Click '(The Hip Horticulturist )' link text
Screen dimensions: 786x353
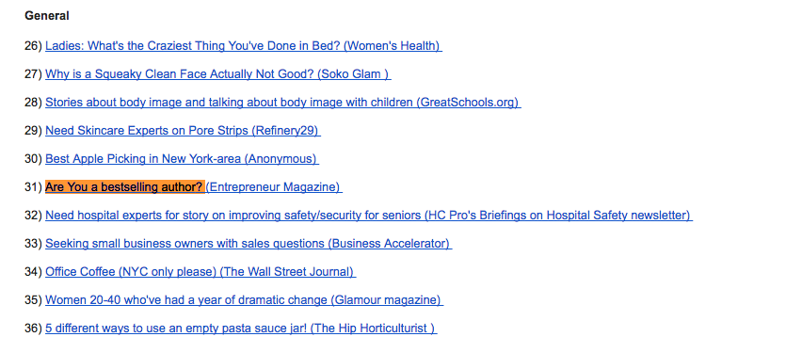(374, 329)
